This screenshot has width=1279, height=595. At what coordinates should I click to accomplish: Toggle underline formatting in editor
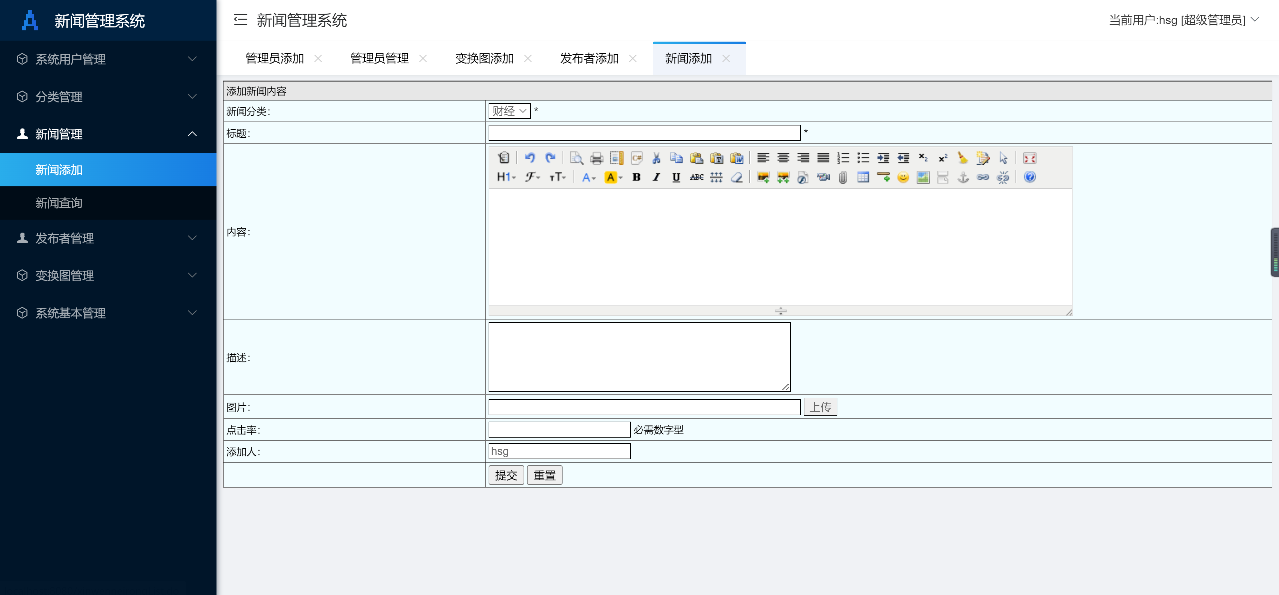coord(676,177)
